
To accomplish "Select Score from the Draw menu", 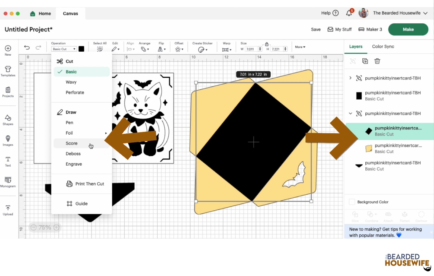I will click(71, 143).
